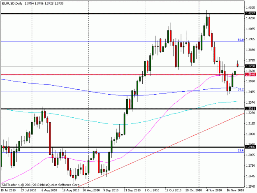Image resolution: width=257 pixels, height=193 pixels.
Task: Click the Fibonacci 38.2 level label
Action: click(241, 89)
